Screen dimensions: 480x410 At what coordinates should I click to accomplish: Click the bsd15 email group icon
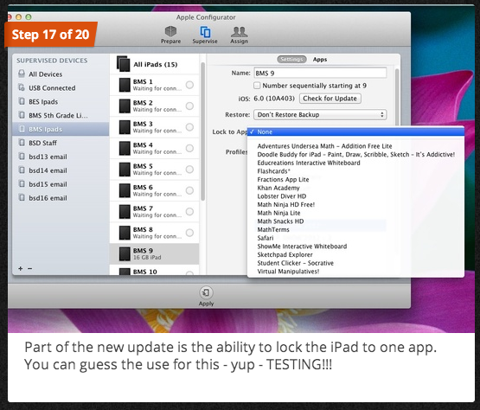point(22,184)
